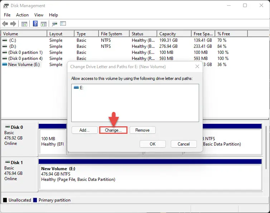
Task: Click the 593 MB capacity cell
Action: pyautogui.click(x=166, y=59)
